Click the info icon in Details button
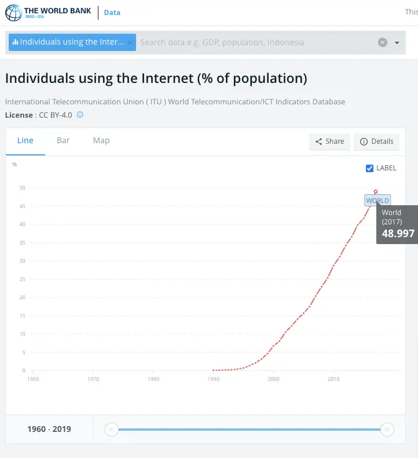Screen dimensions: 418x458 364,141
